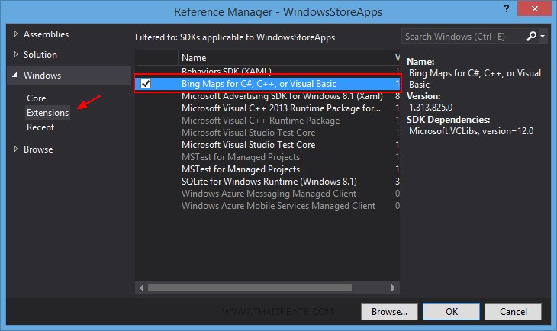Select Windows Azure Mobile Services Managed Client
557x331 pixels.
(x=267, y=206)
